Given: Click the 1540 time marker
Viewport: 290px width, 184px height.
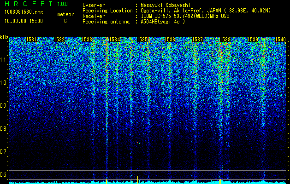Looking at the screenshot, I should pos(281,40).
